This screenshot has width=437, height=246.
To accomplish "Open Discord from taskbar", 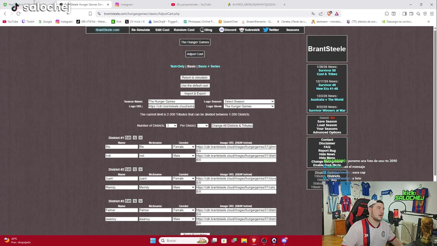I will (284, 241).
